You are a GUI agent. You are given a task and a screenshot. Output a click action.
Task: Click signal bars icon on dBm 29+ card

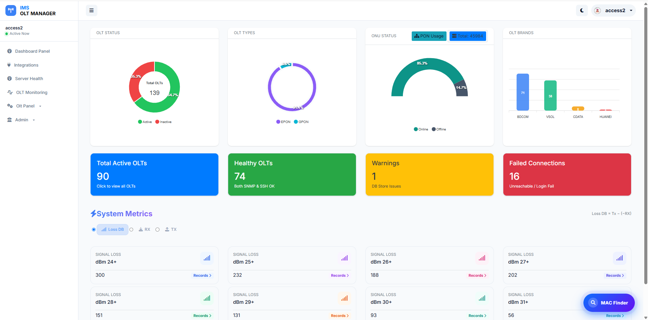pyautogui.click(x=344, y=298)
